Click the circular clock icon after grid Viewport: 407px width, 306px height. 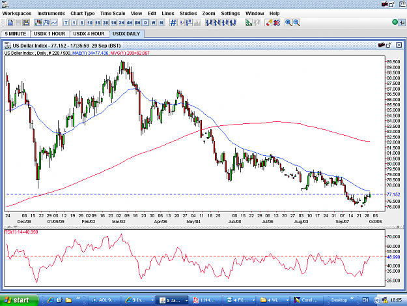[181, 23]
